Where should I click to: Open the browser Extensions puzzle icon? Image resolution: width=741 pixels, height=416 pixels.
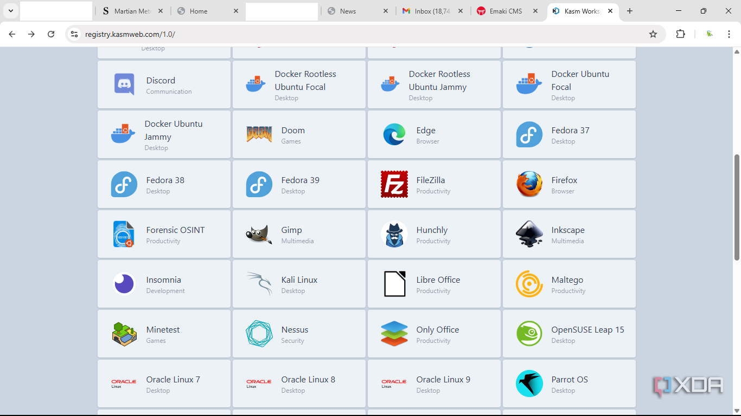[680, 34]
